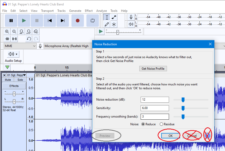The height and width of the screenshot is (151, 225).
Task: Enable Solo on the track
Action: 20,80
